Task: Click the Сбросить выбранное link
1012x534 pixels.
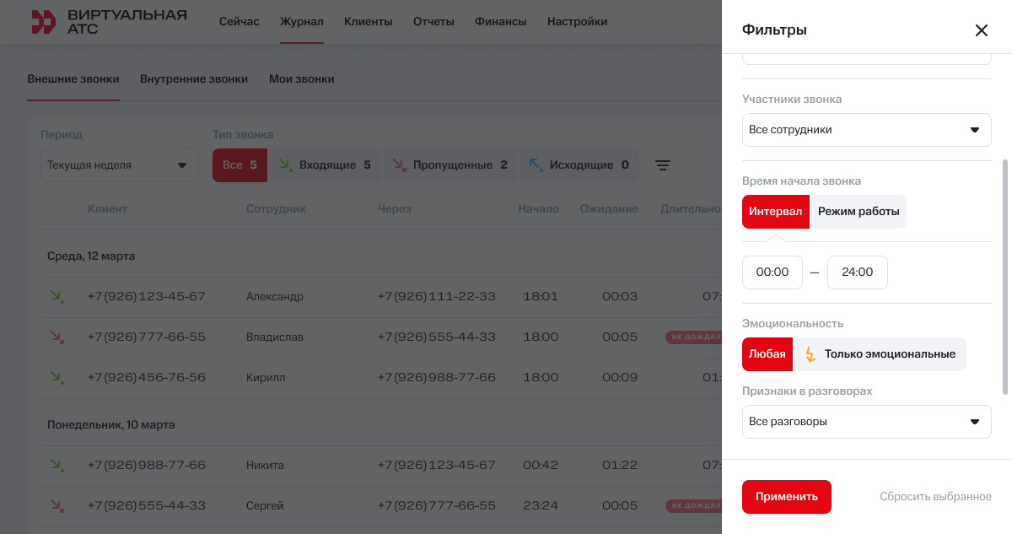Action: [x=935, y=497]
